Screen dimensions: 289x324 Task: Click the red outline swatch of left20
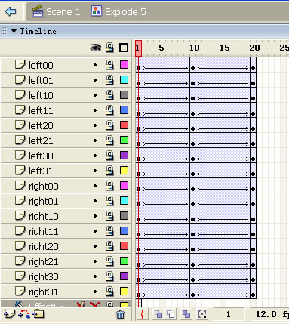[124, 125]
